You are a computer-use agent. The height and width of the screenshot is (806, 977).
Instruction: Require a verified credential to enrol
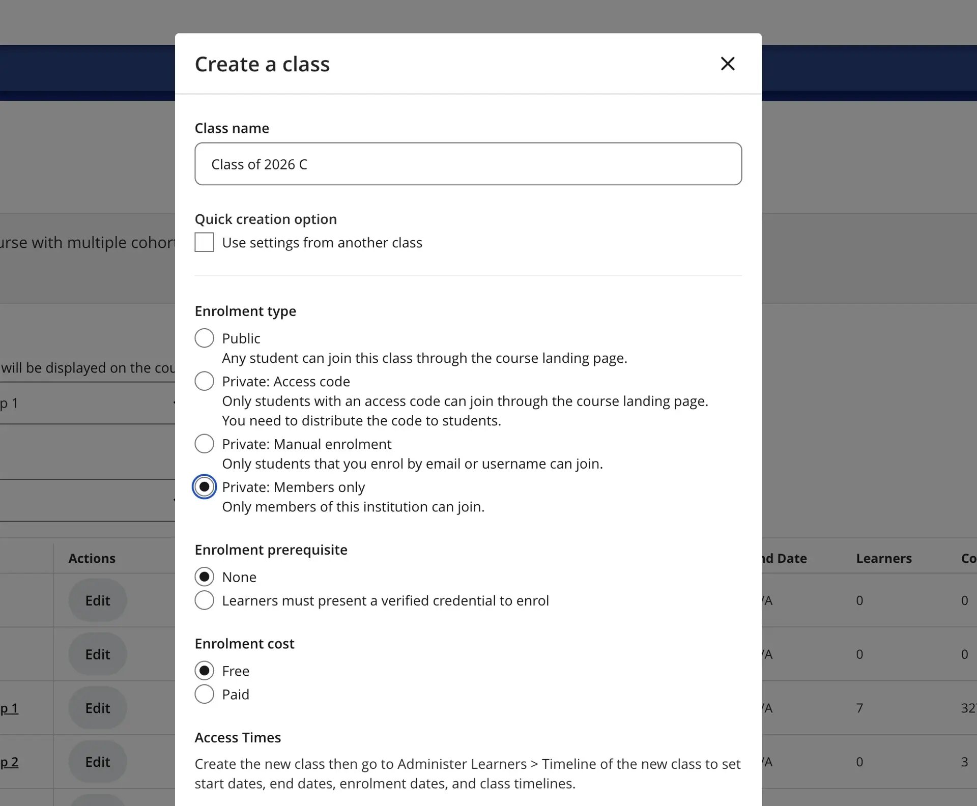[x=204, y=600]
